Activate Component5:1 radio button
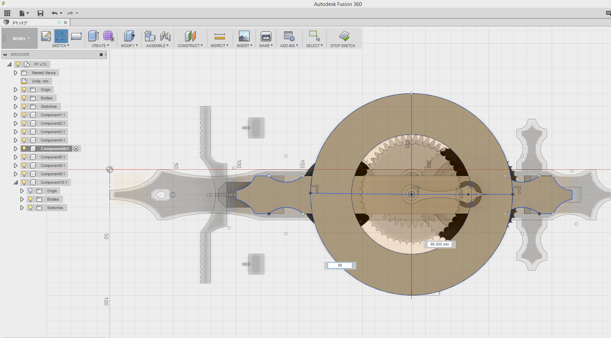611x338 pixels. (x=76, y=149)
